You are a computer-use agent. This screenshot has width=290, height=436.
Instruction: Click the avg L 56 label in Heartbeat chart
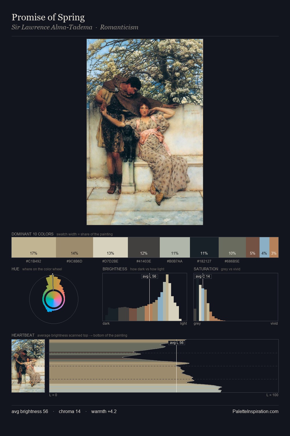point(177,343)
